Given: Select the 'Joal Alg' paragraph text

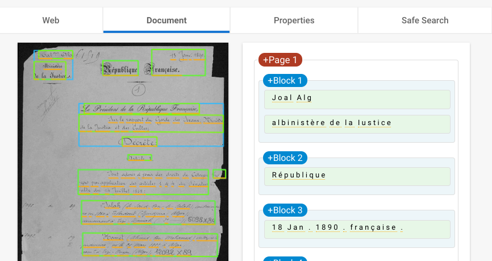Looking at the screenshot, I should [x=357, y=100].
